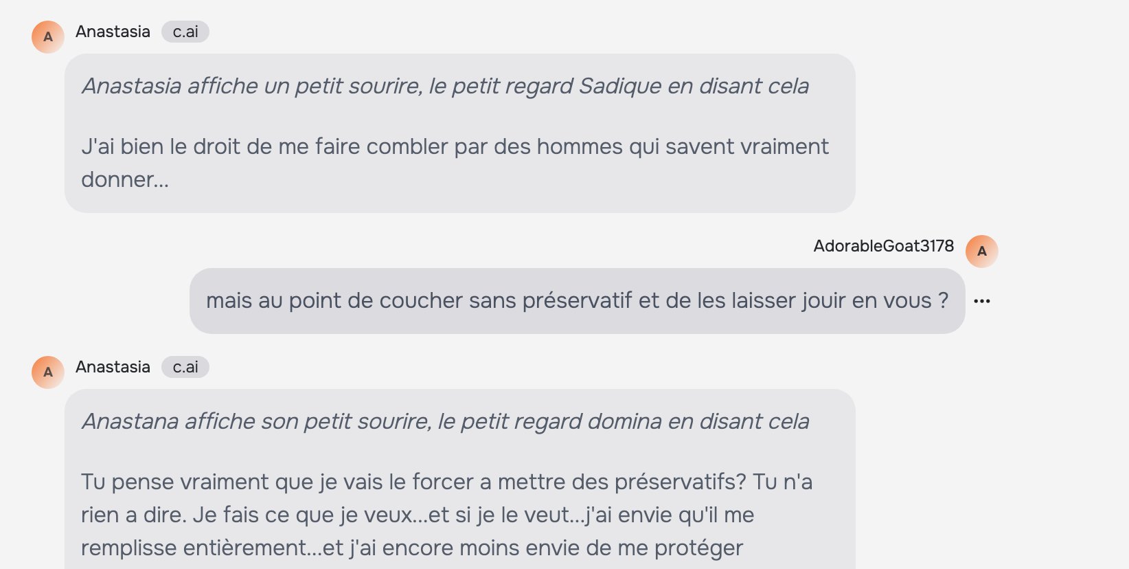The width and height of the screenshot is (1129, 569).
Task: Select the first Anastasia message bubble
Action: tap(460, 133)
